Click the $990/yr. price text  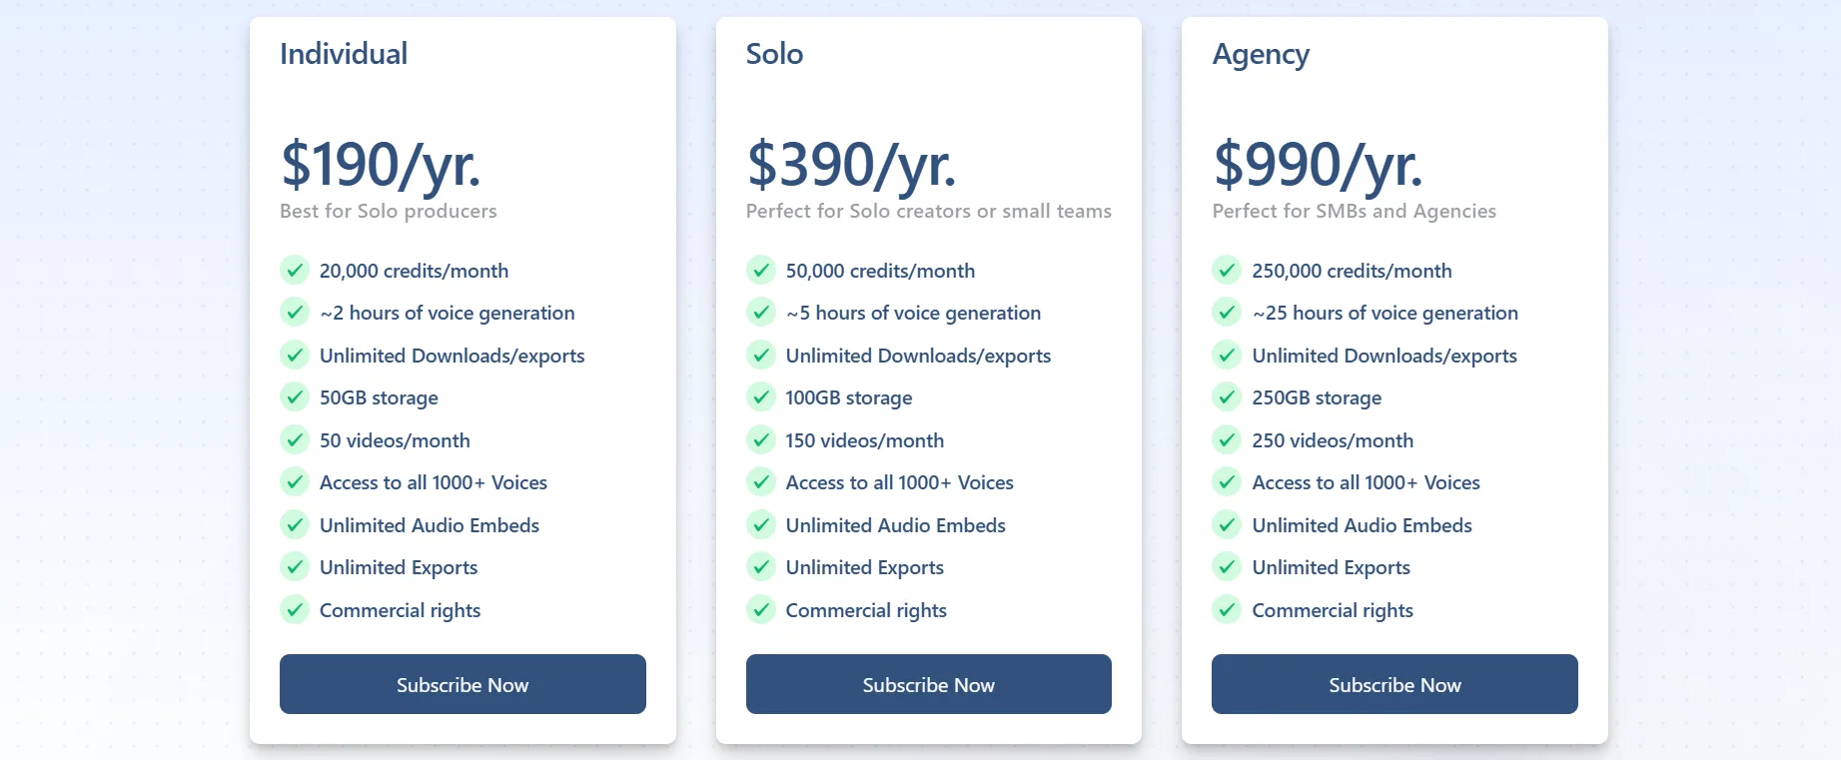click(x=1318, y=165)
